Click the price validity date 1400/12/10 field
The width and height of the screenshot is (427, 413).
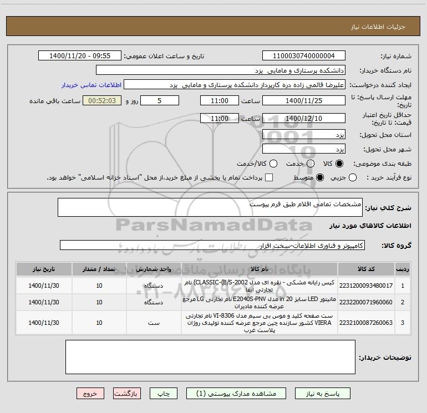click(304, 118)
